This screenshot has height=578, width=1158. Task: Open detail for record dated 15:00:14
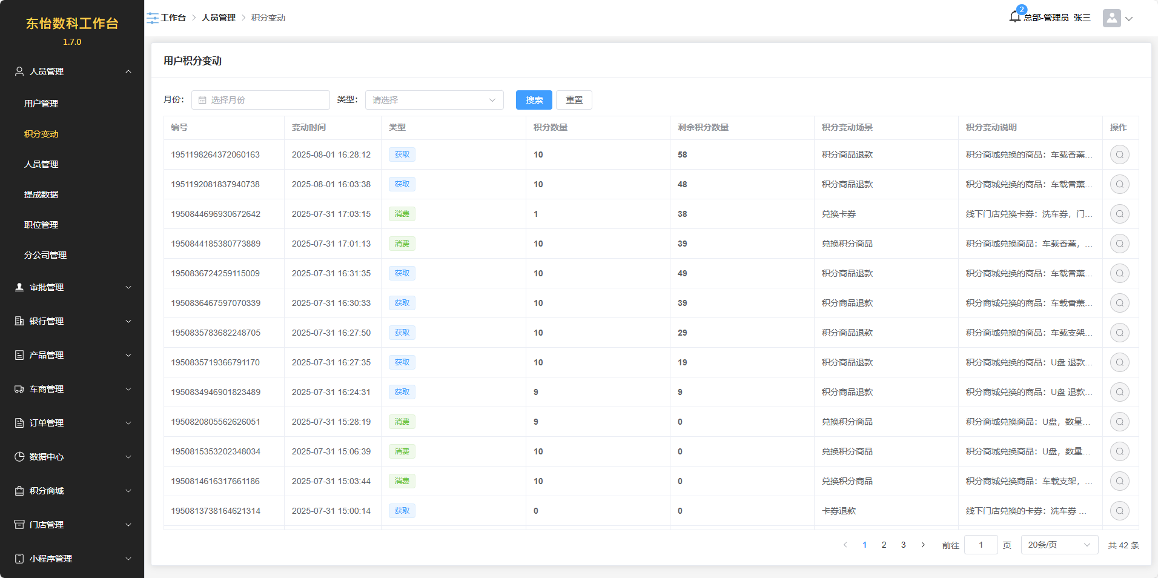(1119, 511)
